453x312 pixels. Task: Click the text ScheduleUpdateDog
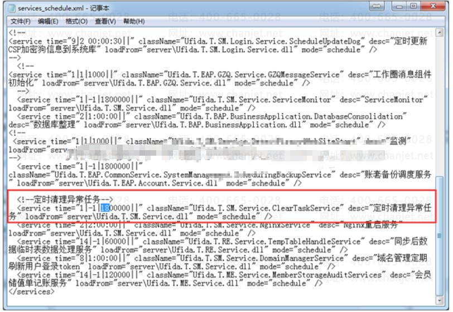click(x=325, y=41)
